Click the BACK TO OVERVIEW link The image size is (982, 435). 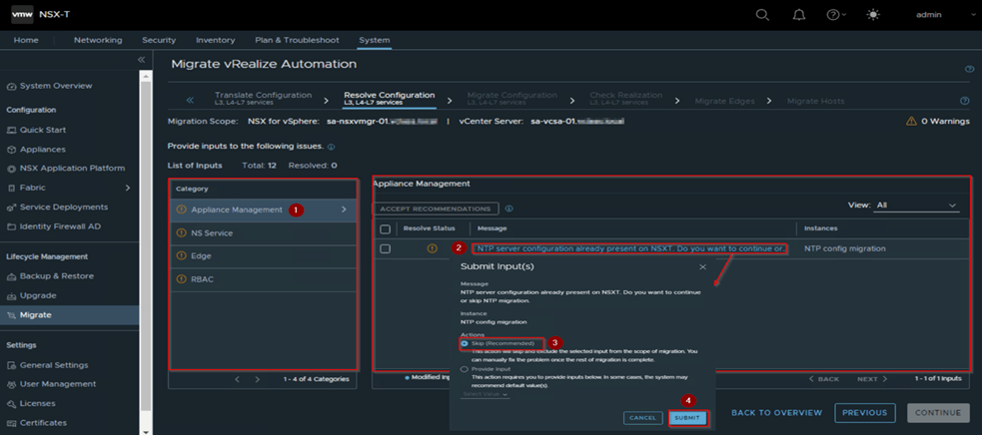coord(776,413)
